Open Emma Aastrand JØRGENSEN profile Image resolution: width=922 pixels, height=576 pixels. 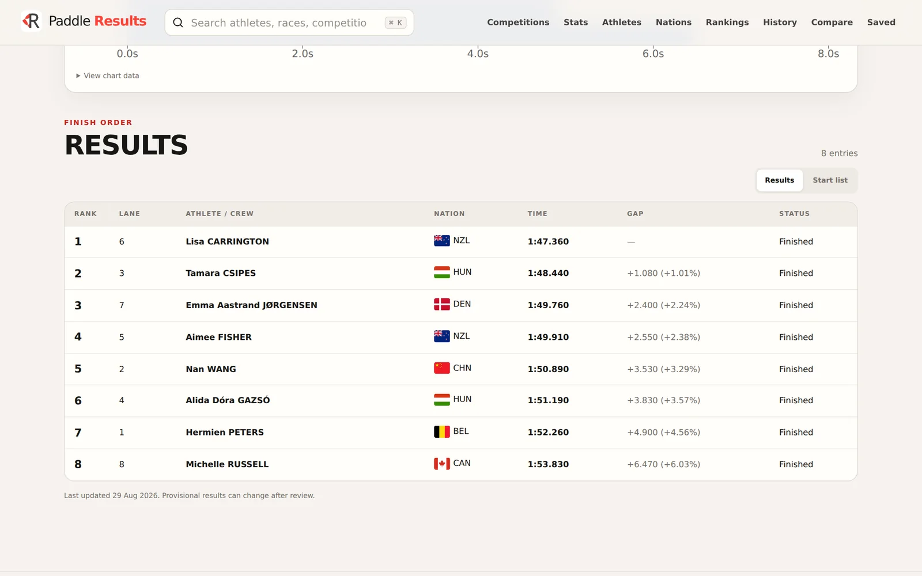point(251,305)
